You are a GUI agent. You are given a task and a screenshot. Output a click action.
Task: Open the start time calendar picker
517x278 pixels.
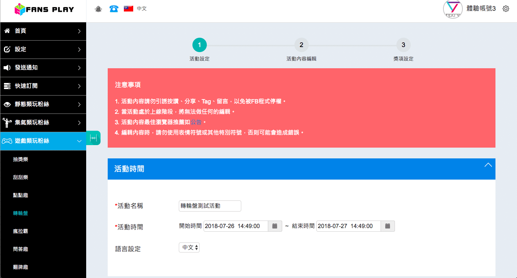(275, 226)
